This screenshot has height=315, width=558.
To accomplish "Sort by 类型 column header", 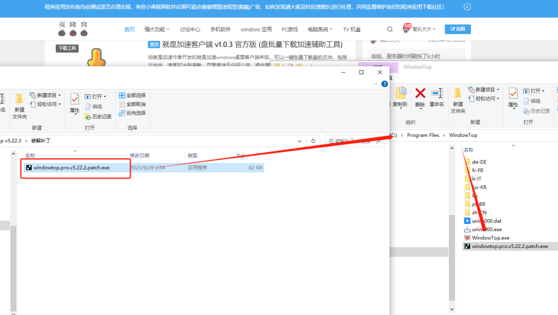I will point(192,155).
